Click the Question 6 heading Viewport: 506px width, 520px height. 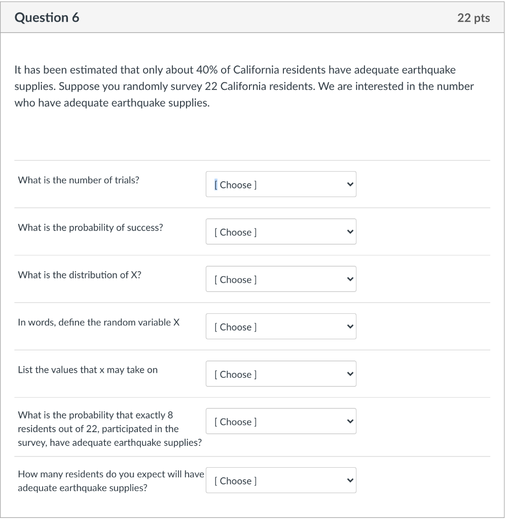click(47, 18)
